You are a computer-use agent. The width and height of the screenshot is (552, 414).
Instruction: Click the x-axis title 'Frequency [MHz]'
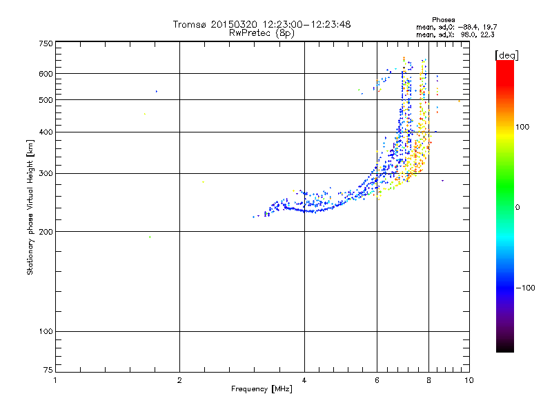(262, 389)
